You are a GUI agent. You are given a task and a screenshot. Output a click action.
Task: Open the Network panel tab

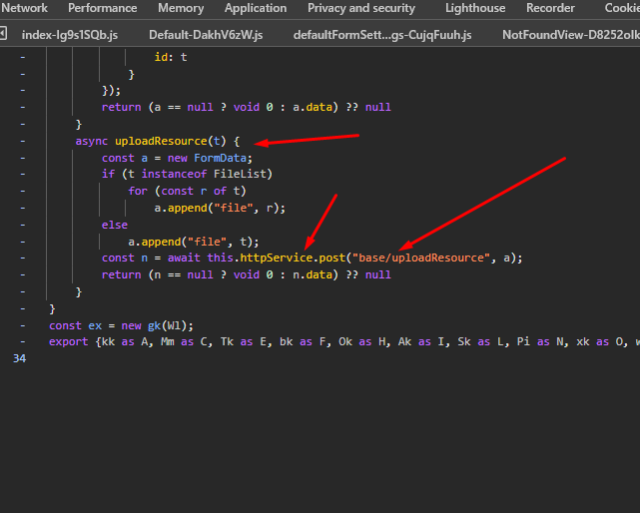[24, 8]
